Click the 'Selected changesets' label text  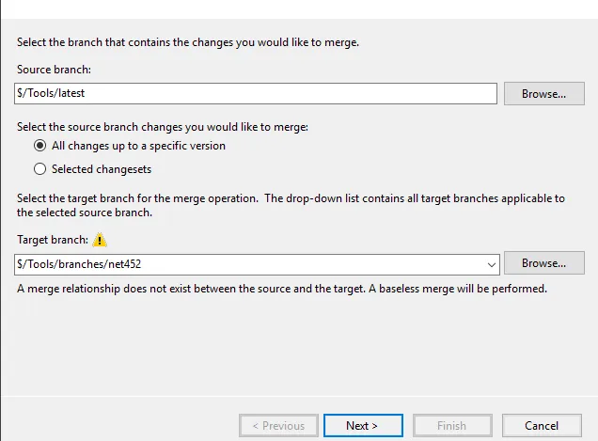click(102, 169)
